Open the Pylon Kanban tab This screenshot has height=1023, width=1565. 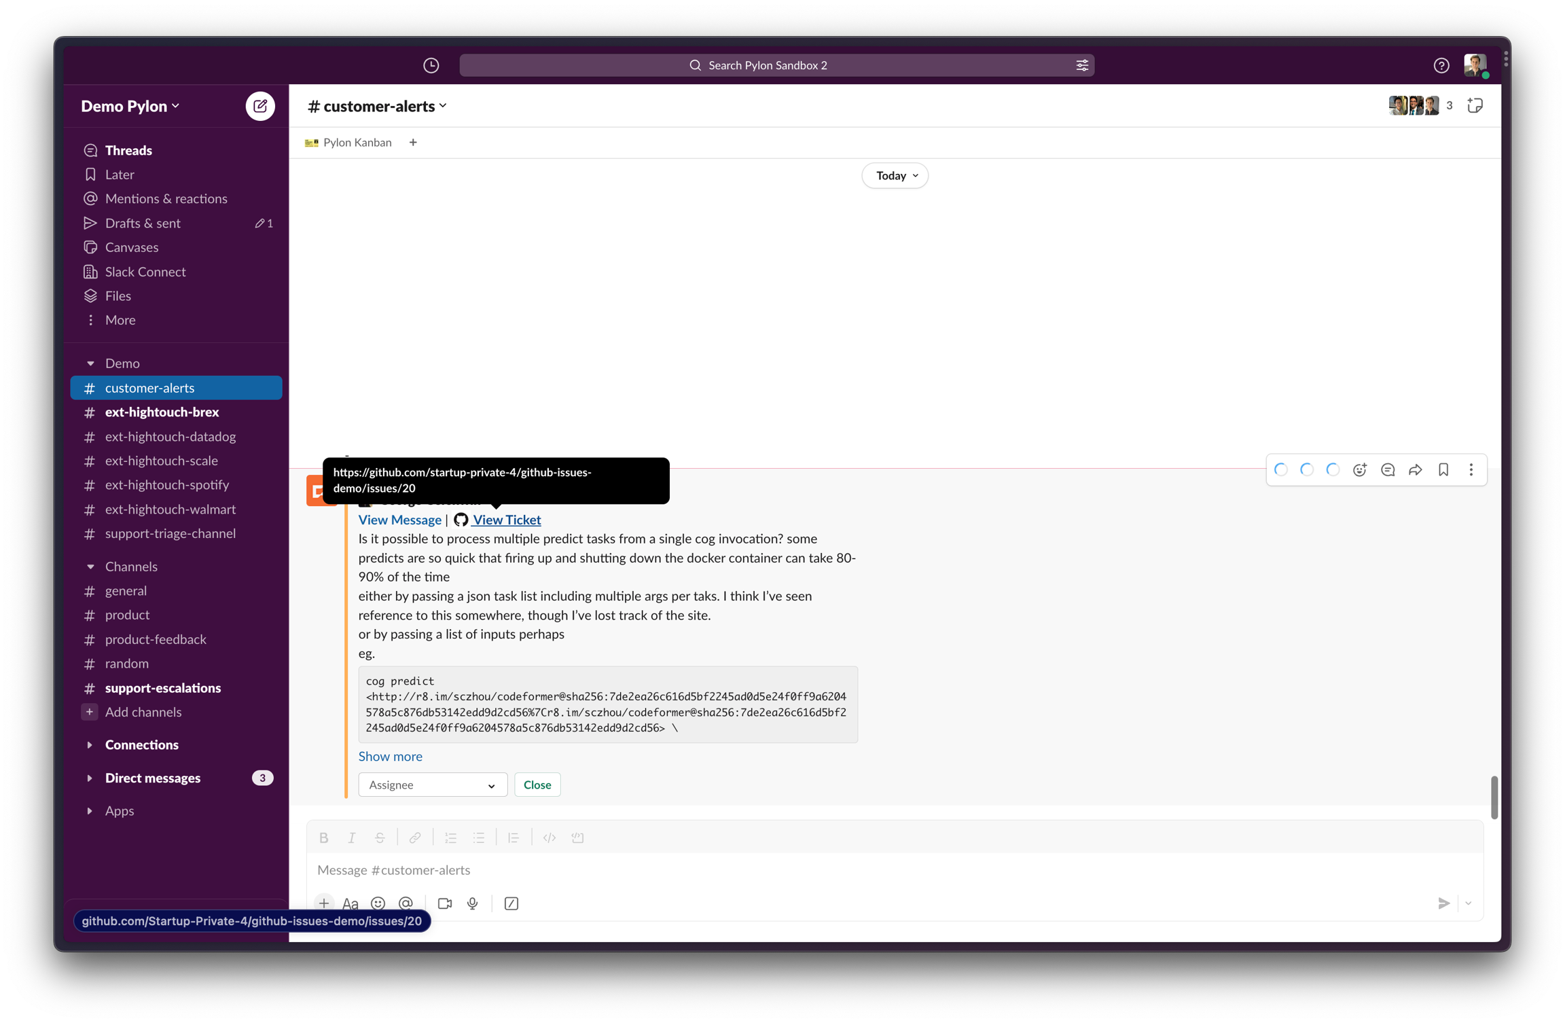pyautogui.click(x=349, y=143)
